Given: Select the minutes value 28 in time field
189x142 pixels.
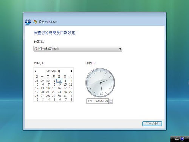Looking at the screenshot, I should pos(102,101).
